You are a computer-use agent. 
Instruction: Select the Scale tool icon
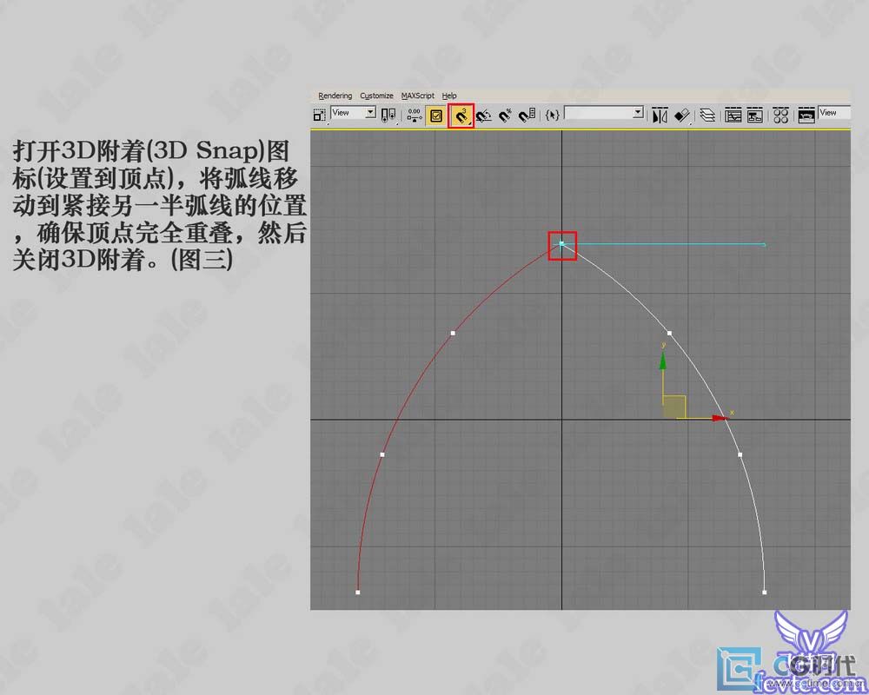tap(319, 116)
